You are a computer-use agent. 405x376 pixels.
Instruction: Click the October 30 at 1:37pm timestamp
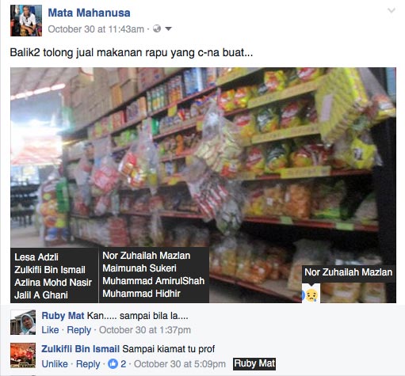[x=145, y=330]
